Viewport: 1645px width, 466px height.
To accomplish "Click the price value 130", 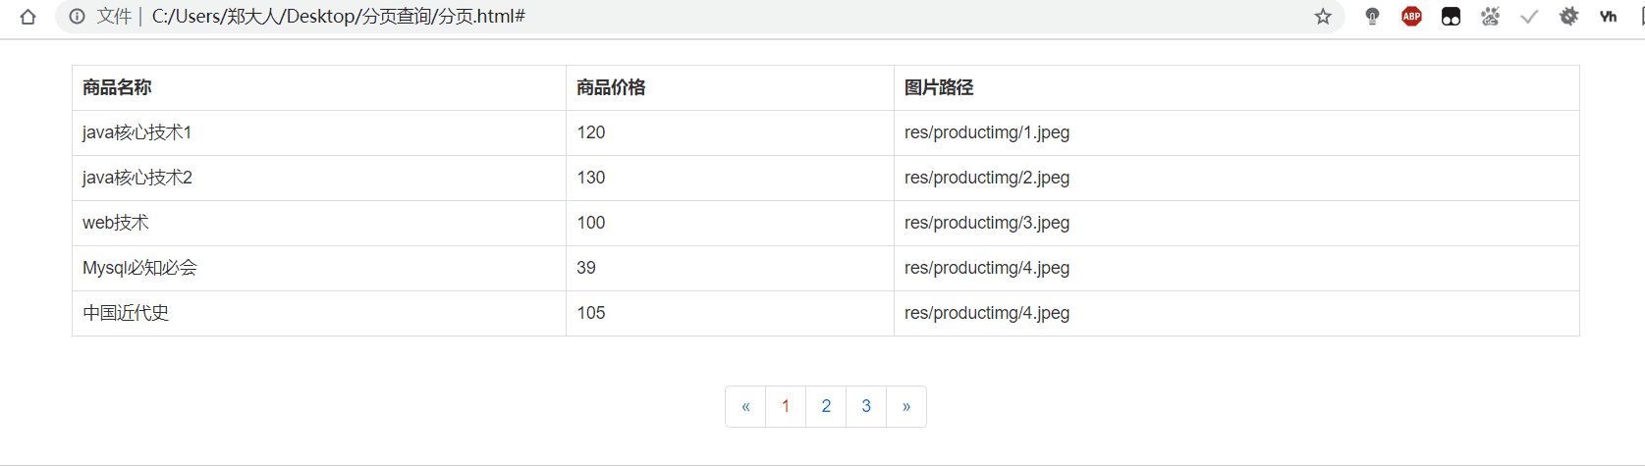I will click(591, 178).
